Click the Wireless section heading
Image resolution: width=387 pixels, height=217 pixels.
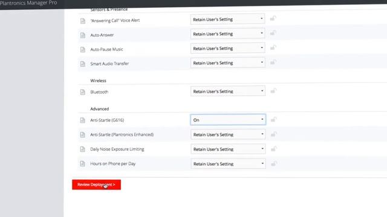pos(98,80)
